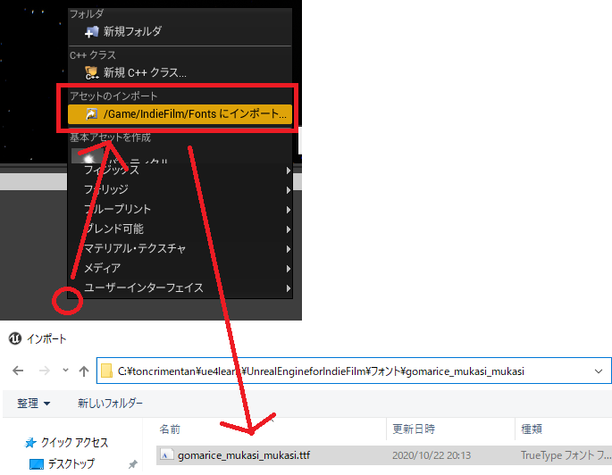Select デスクトップ in navigation pane

point(71,464)
